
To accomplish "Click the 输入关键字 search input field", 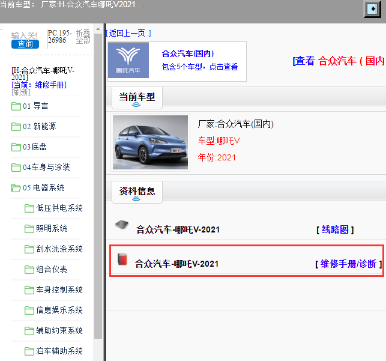I will 24,35.
